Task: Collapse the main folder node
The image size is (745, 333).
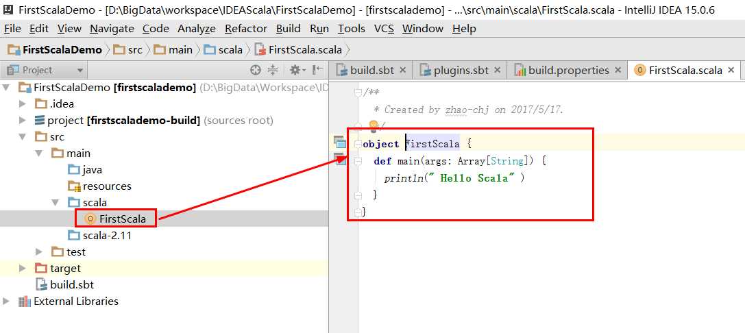Action: click(39, 153)
